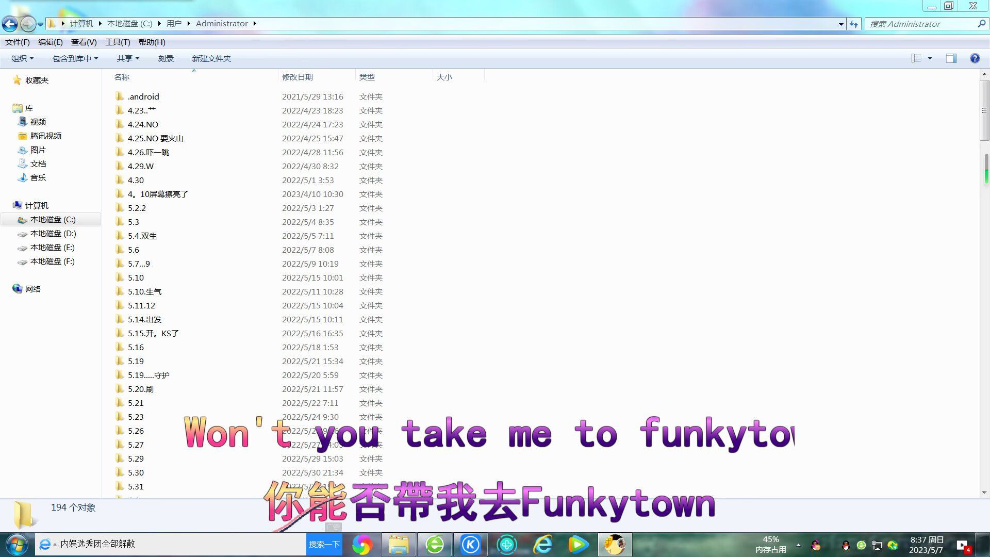This screenshot has width=990, height=557.
Task: Open address bar history dropdown arrow
Action: tap(841, 24)
